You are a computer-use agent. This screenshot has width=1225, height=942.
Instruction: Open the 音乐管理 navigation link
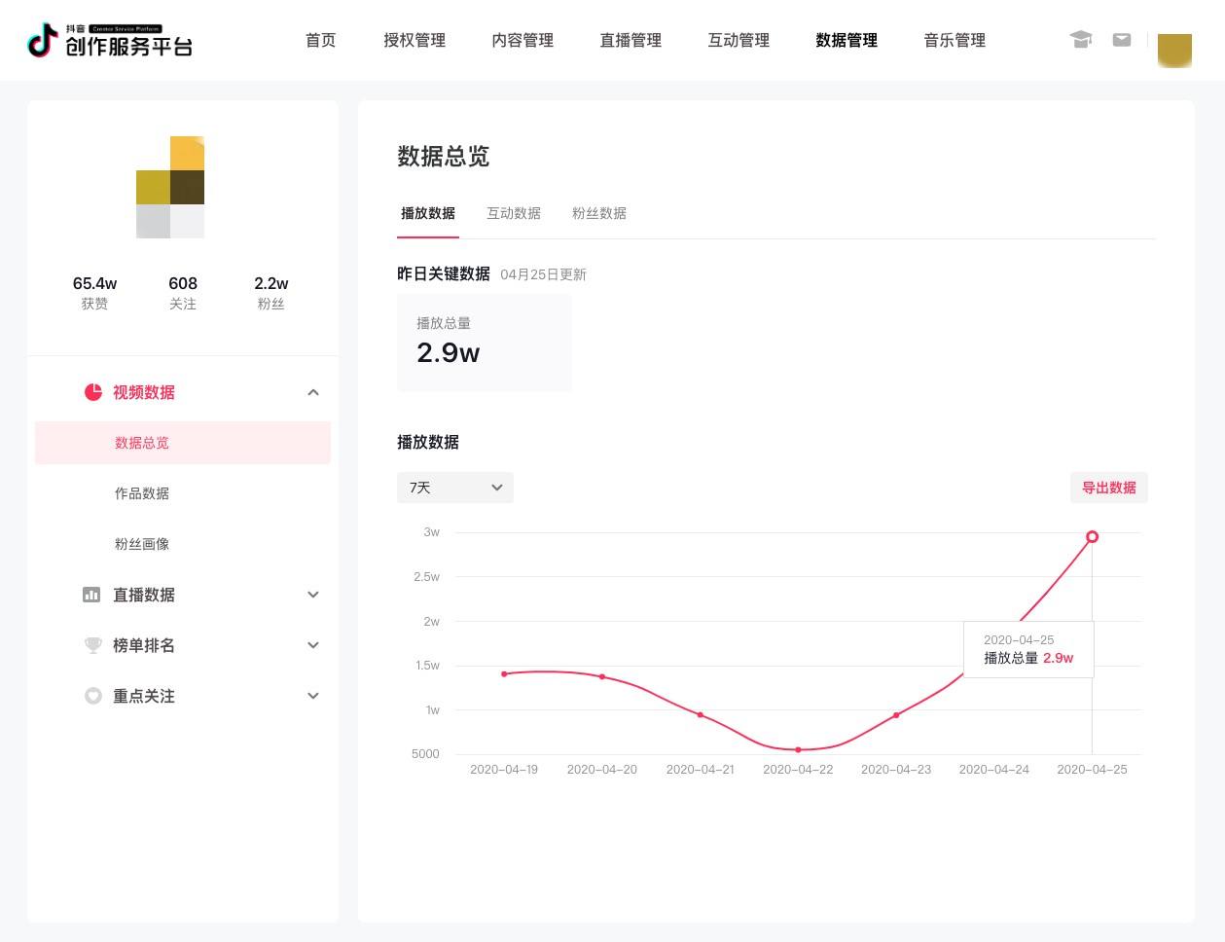point(955,41)
